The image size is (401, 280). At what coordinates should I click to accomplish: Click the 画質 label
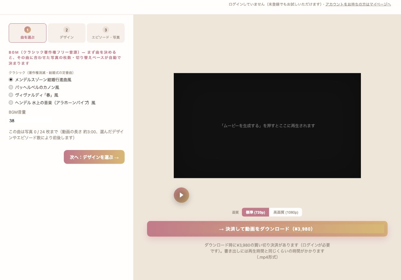[x=236, y=212]
